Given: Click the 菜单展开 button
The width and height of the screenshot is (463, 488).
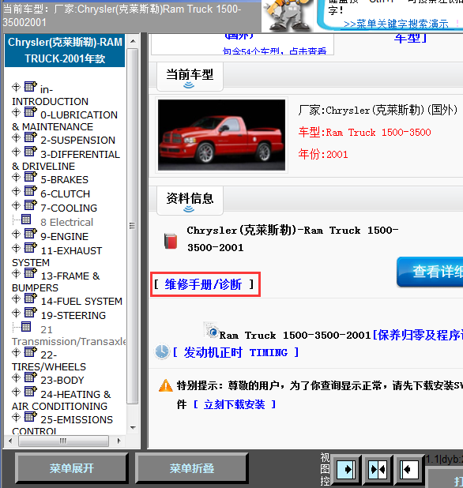Looking at the screenshot, I should tap(72, 468).
